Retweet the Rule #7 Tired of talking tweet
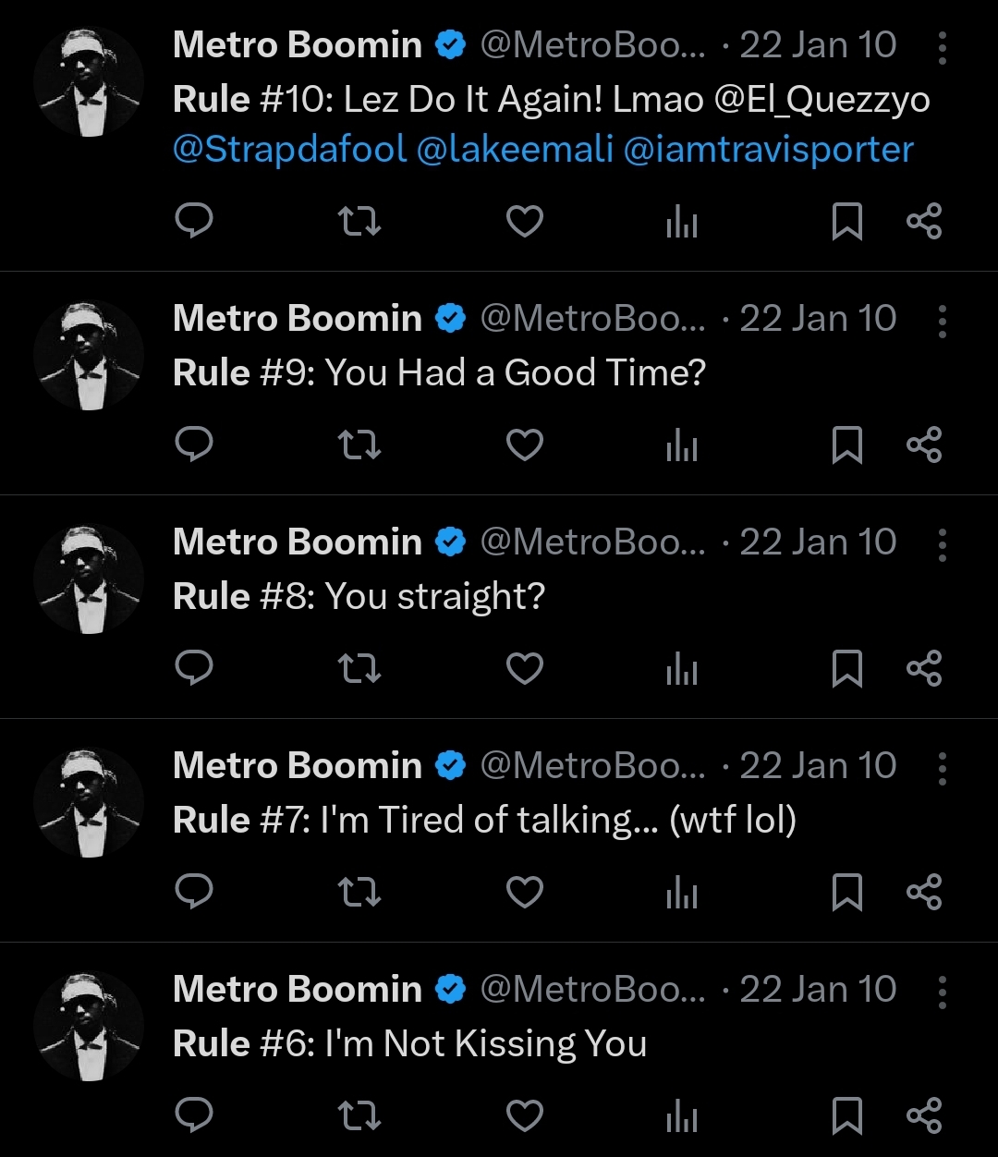This screenshot has width=998, height=1157. coord(359,893)
